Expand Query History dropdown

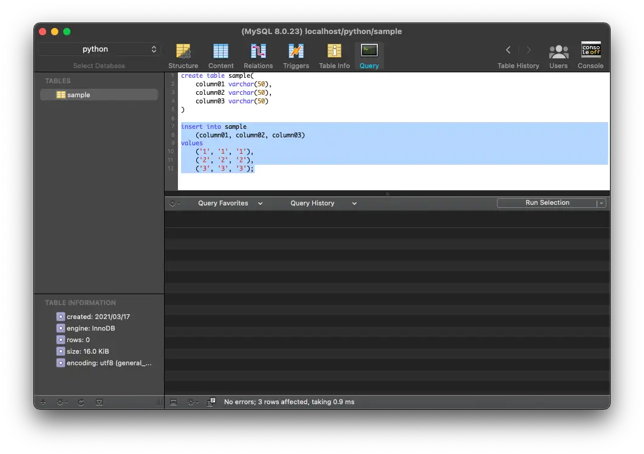323,204
